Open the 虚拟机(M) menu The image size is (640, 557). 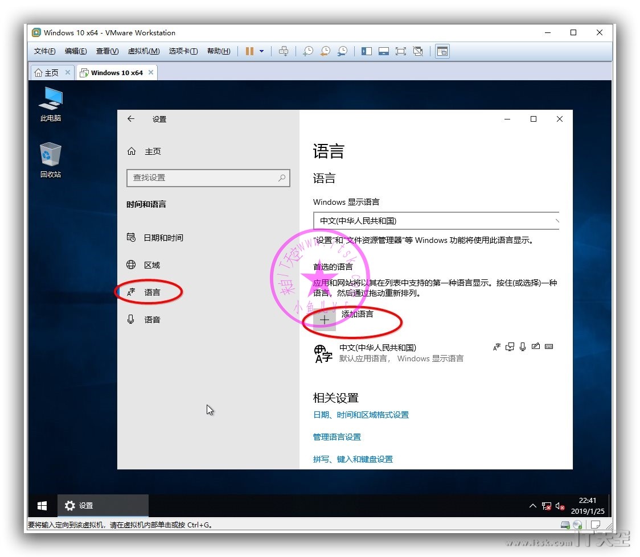(143, 51)
